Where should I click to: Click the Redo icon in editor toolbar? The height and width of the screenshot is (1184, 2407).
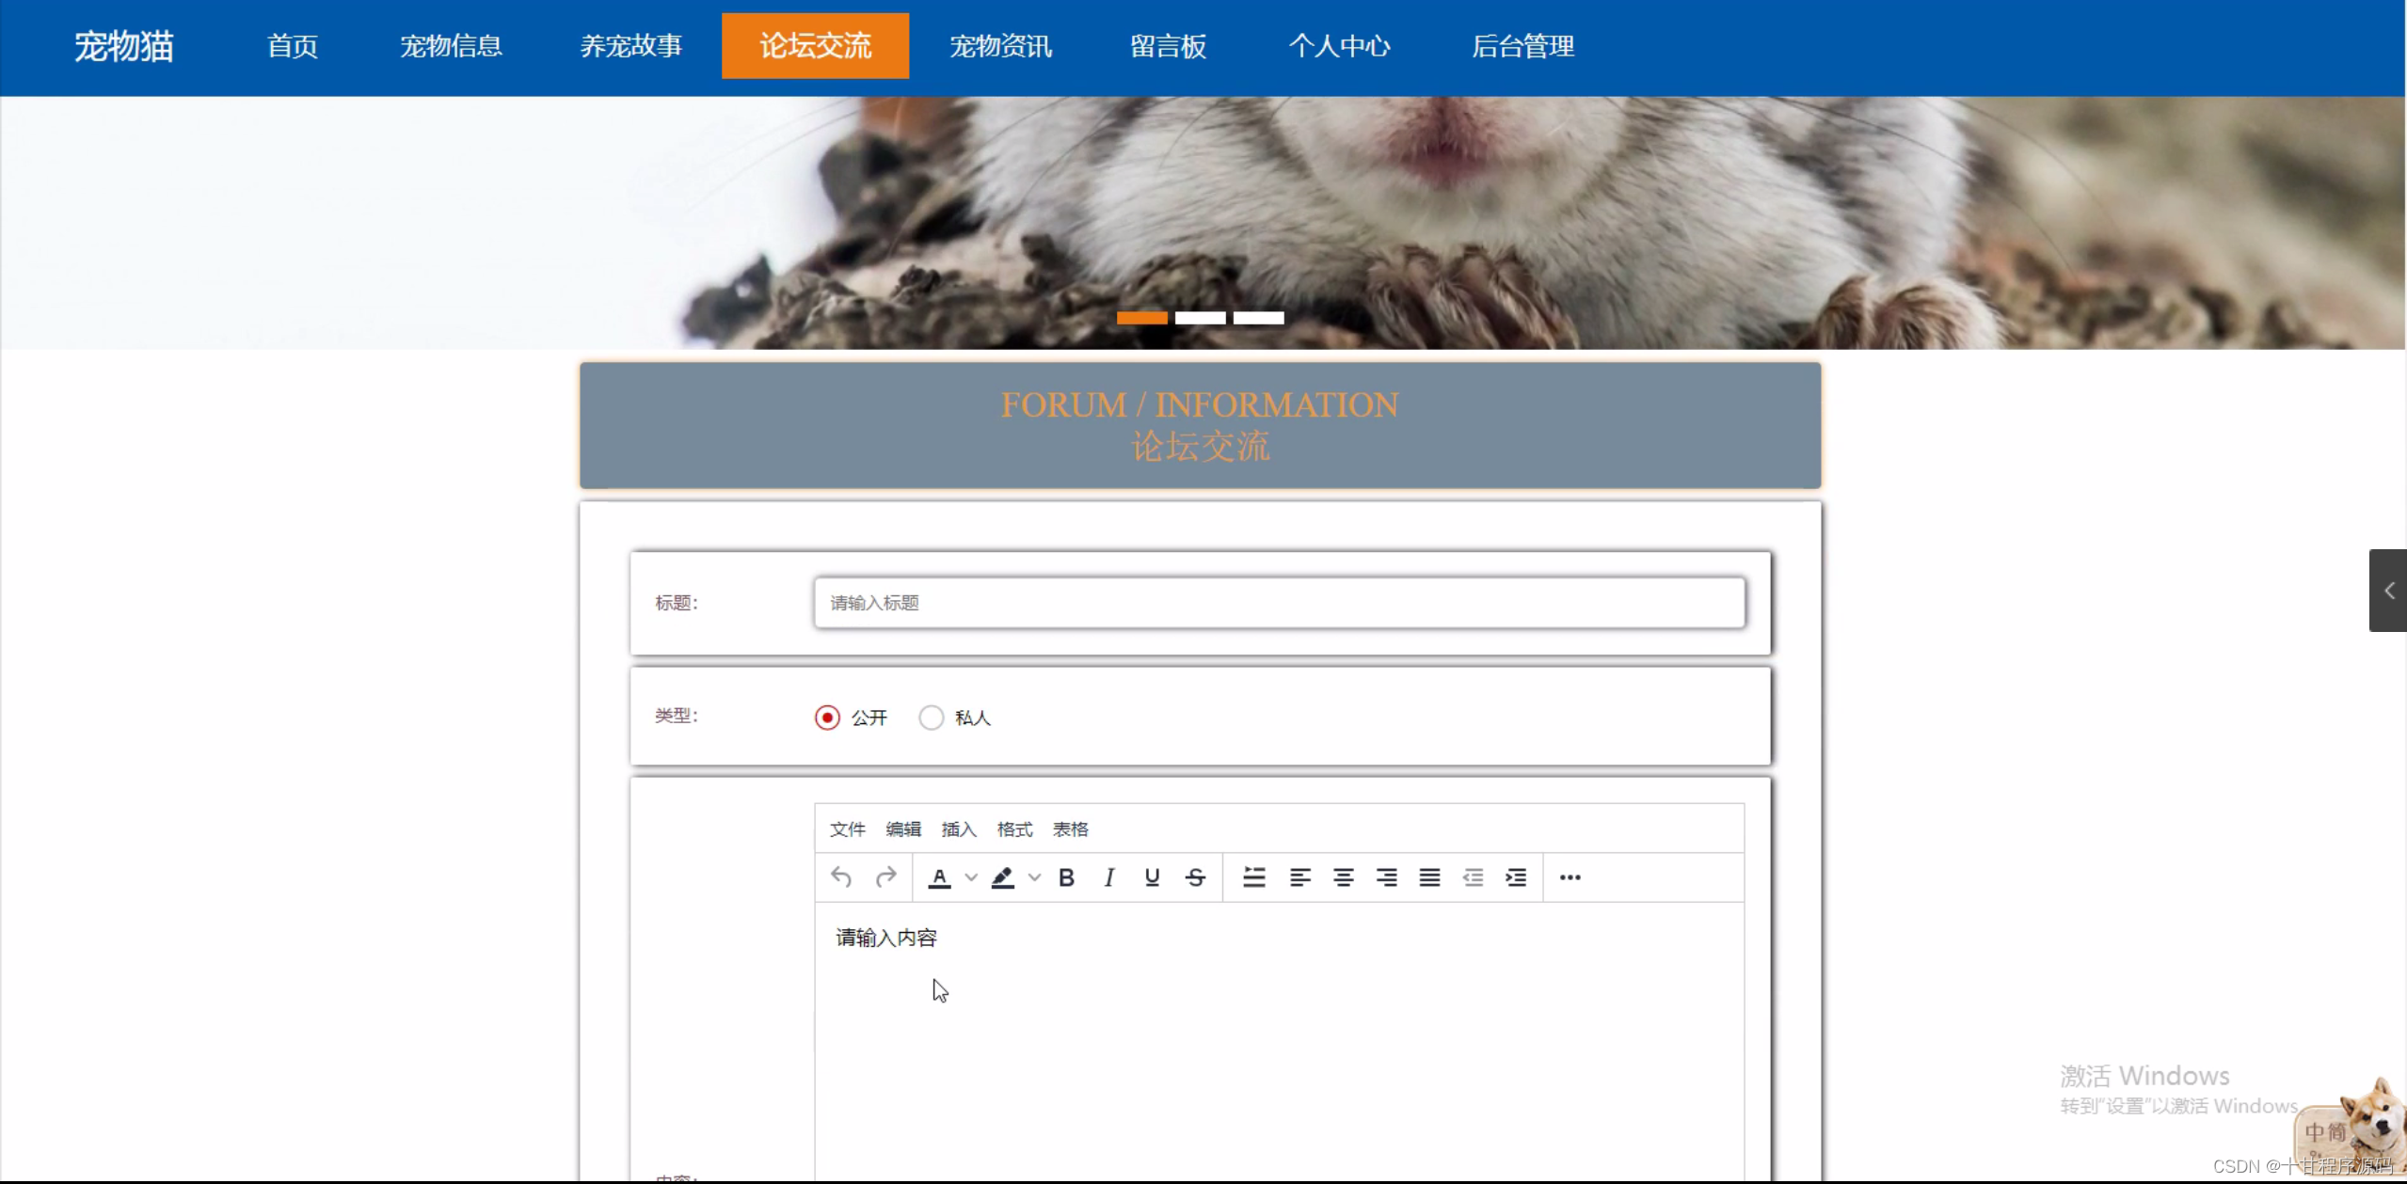point(885,877)
